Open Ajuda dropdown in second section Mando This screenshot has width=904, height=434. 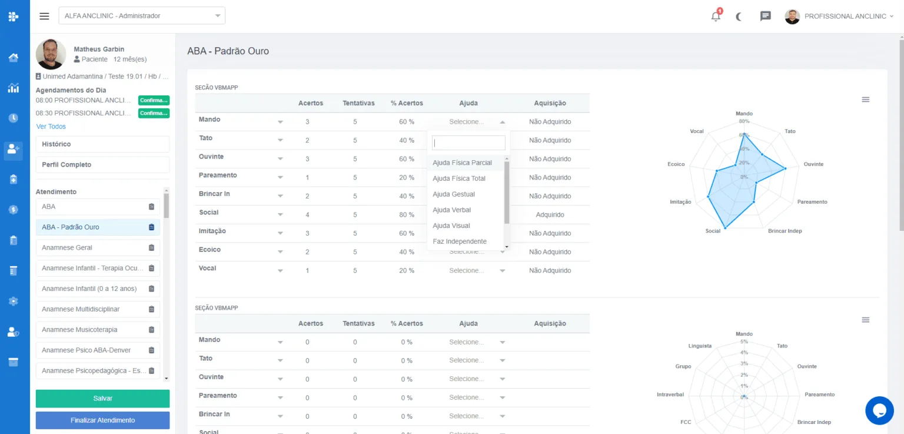tap(477, 342)
